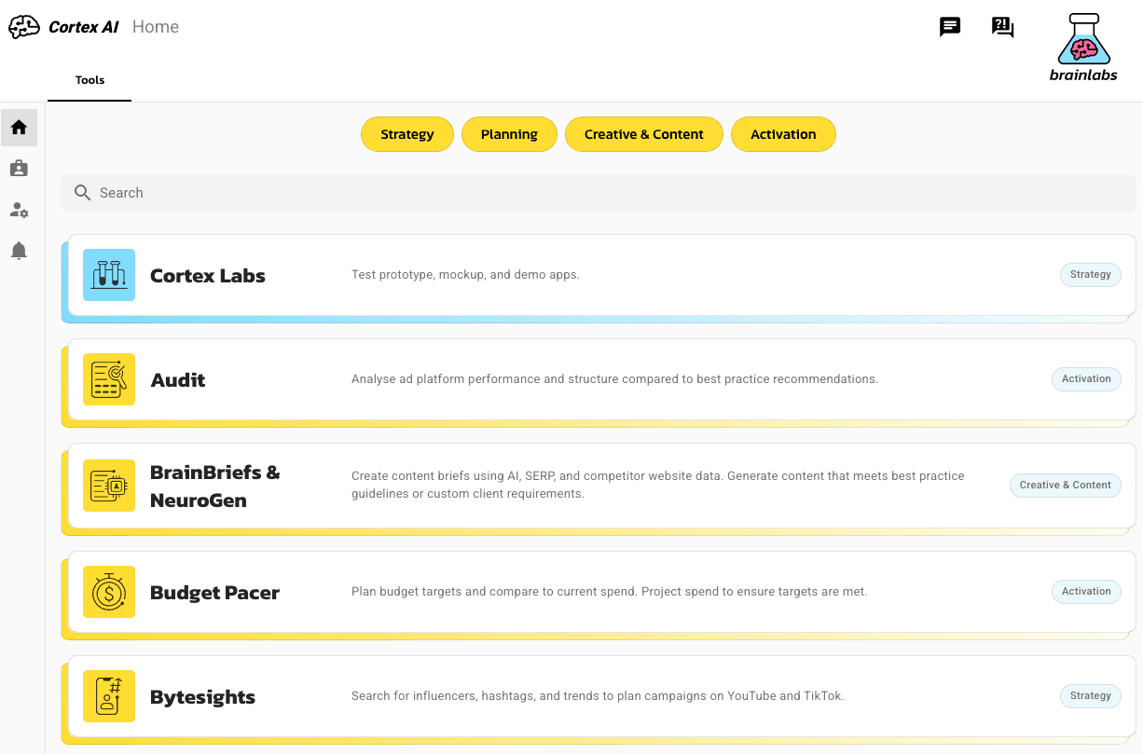The width and height of the screenshot is (1143, 754).
Task: Open the help feedback question icon
Action: coord(1003,27)
